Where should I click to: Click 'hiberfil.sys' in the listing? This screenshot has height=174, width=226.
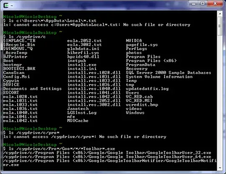pyautogui.click(x=83, y=53)
